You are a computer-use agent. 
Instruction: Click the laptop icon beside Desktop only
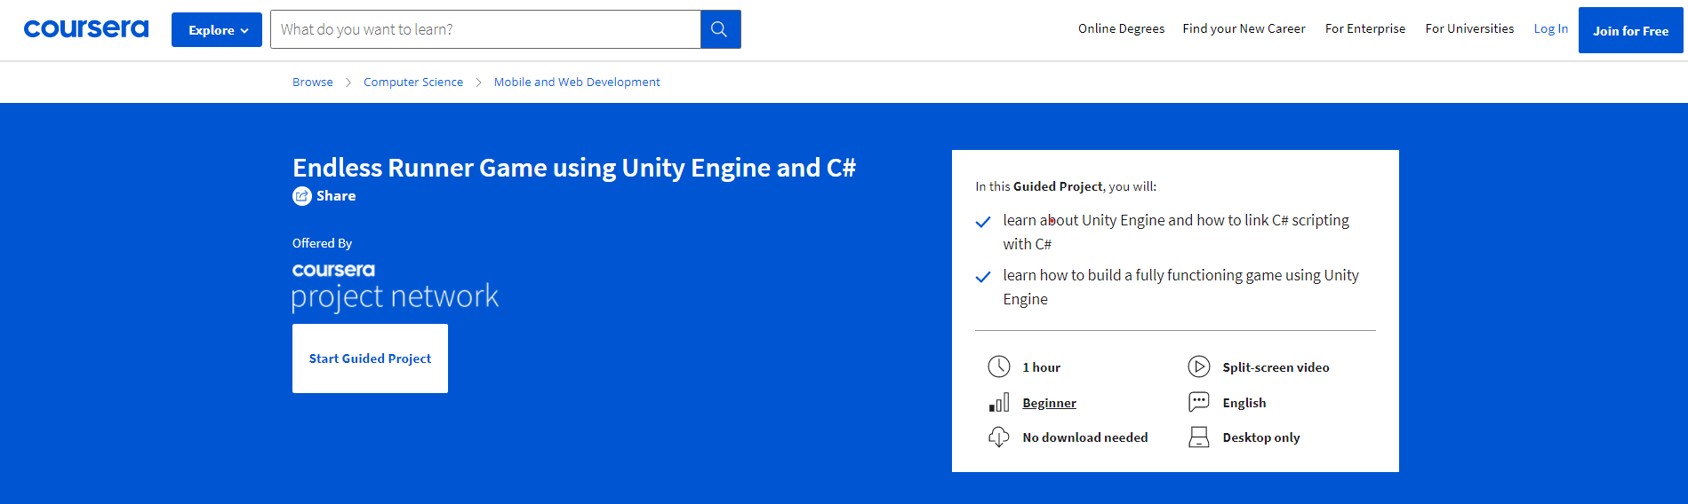tap(1199, 437)
